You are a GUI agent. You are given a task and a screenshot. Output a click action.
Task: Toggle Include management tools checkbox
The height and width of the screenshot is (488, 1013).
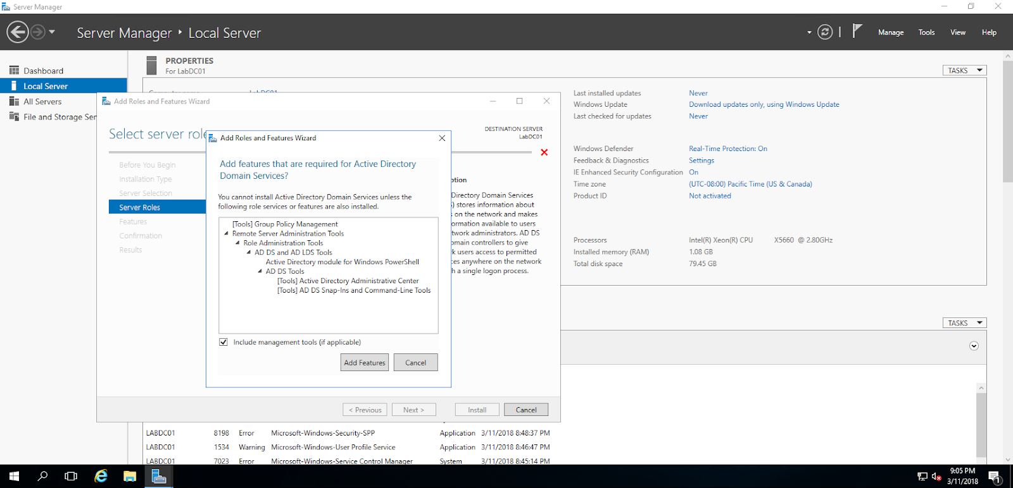223,342
